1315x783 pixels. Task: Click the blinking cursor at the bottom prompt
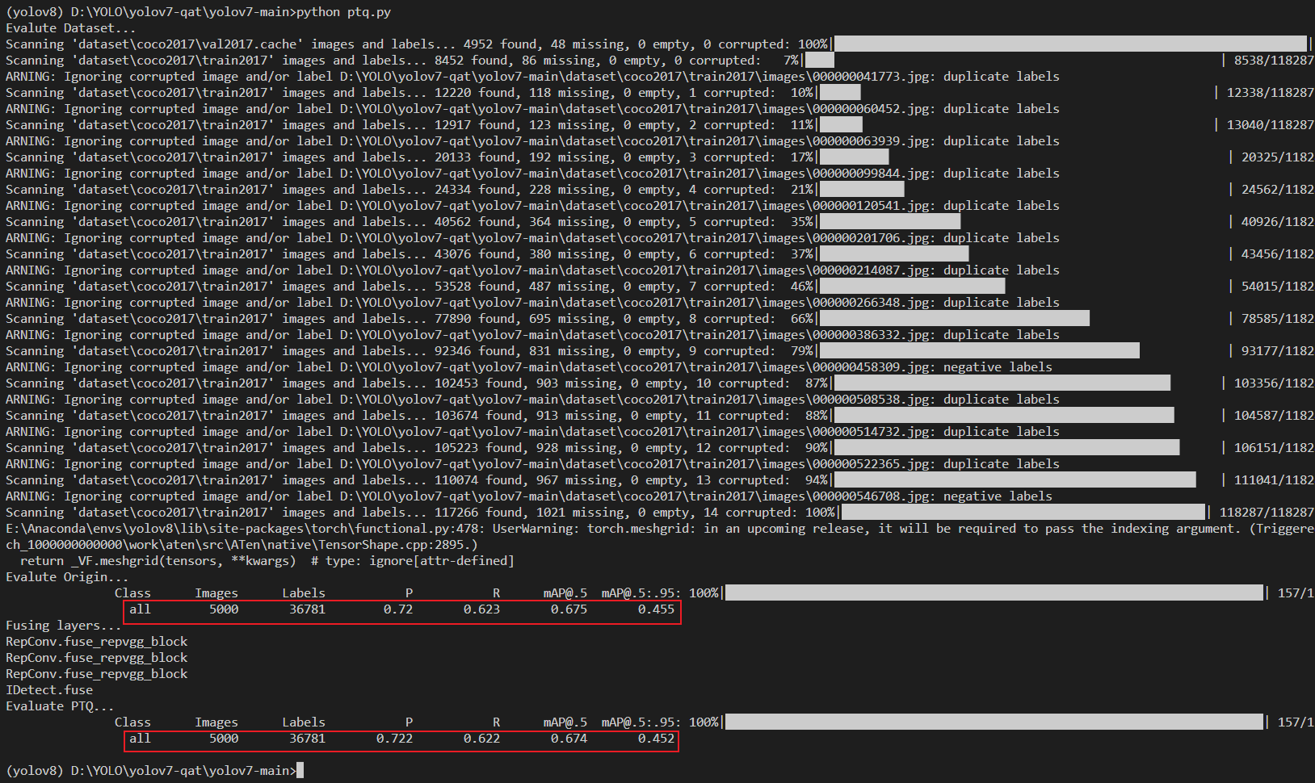pyautogui.click(x=300, y=770)
